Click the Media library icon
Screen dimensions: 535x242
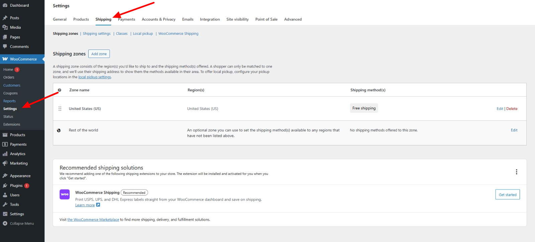[x=5, y=27]
